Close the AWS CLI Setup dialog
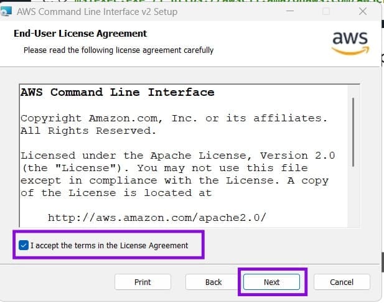Image resolution: width=384 pixels, height=303 pixels. [x=363, y=11]
